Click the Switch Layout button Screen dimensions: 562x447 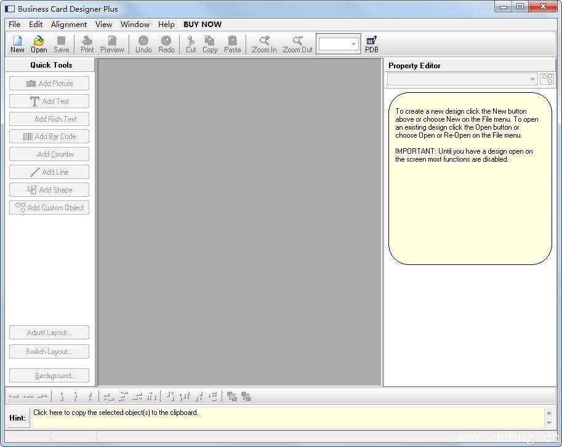click(x=49, y=352)
